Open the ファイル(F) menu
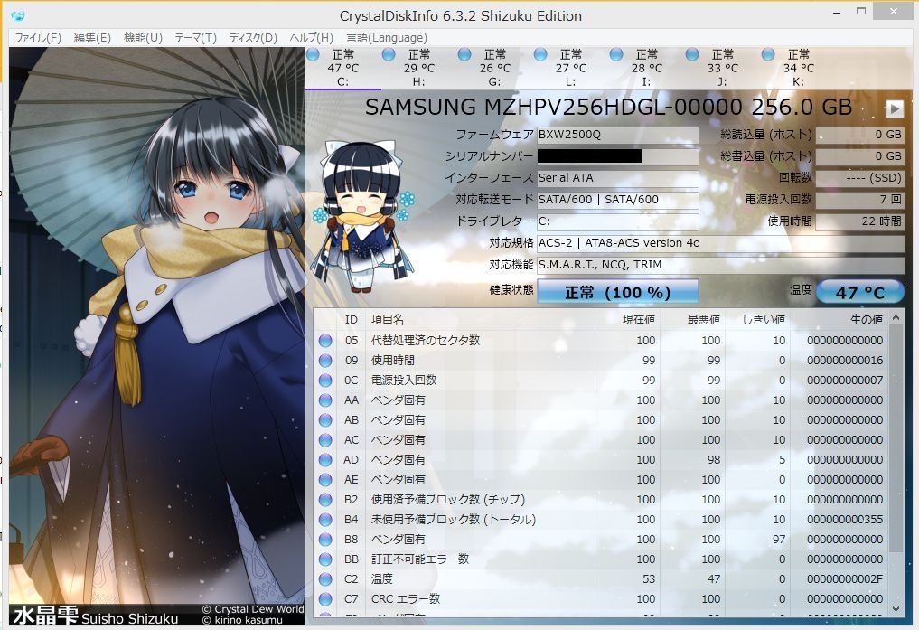Image resolution: width=919 pixels, height=630 pixels. pos(38,37)
